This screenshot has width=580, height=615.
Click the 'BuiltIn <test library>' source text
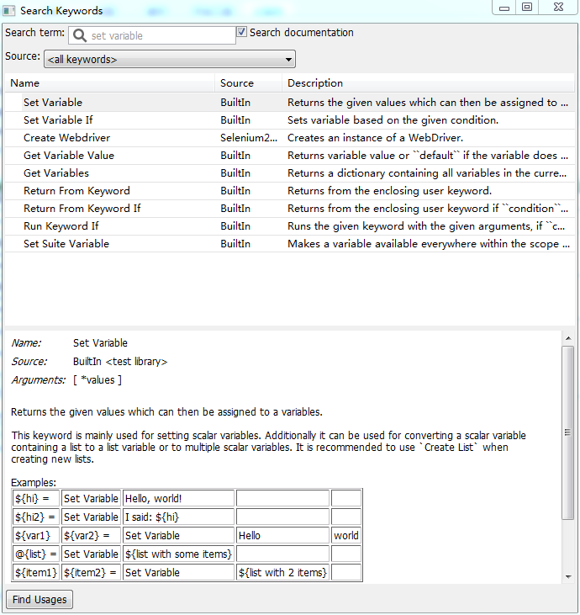[120, 361]
